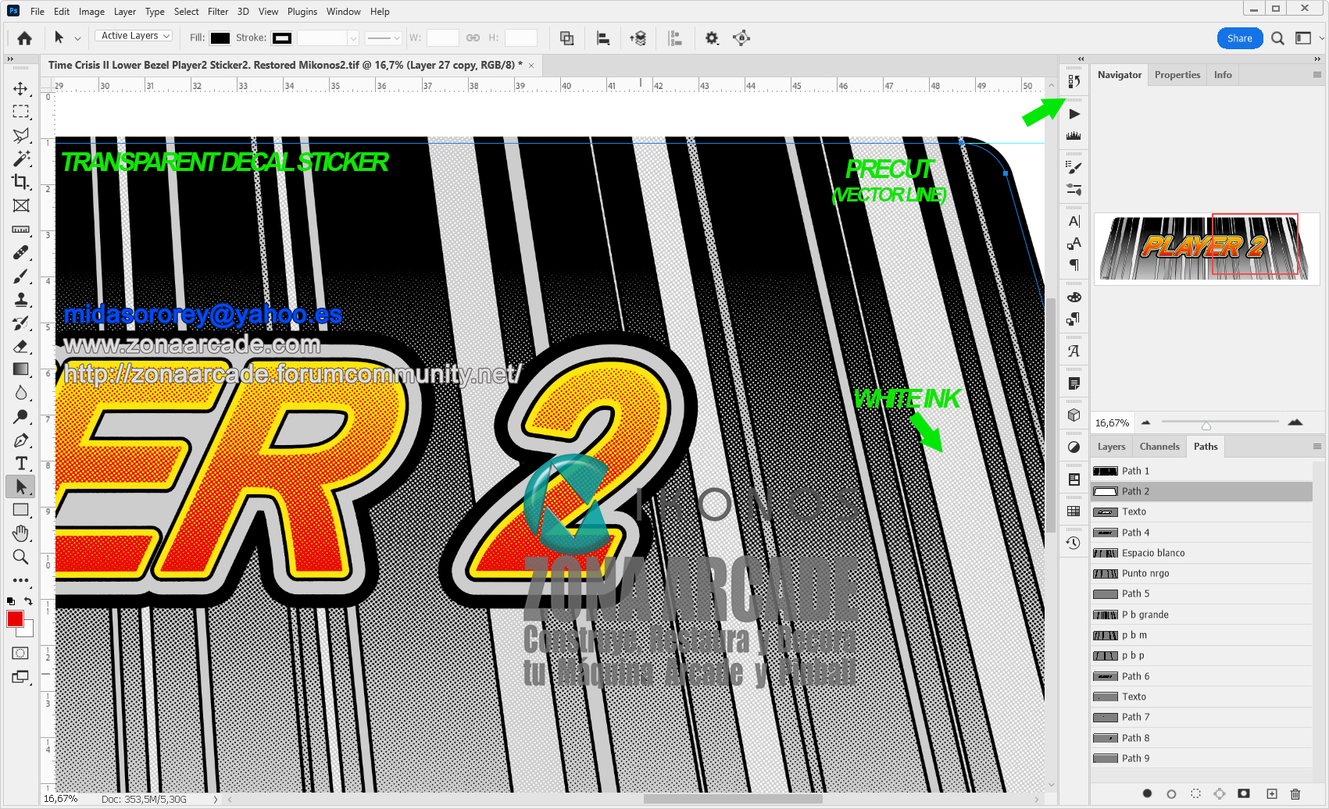Open stroke type line style dropdown
The image size is (1329, 809).
point(384,37)
